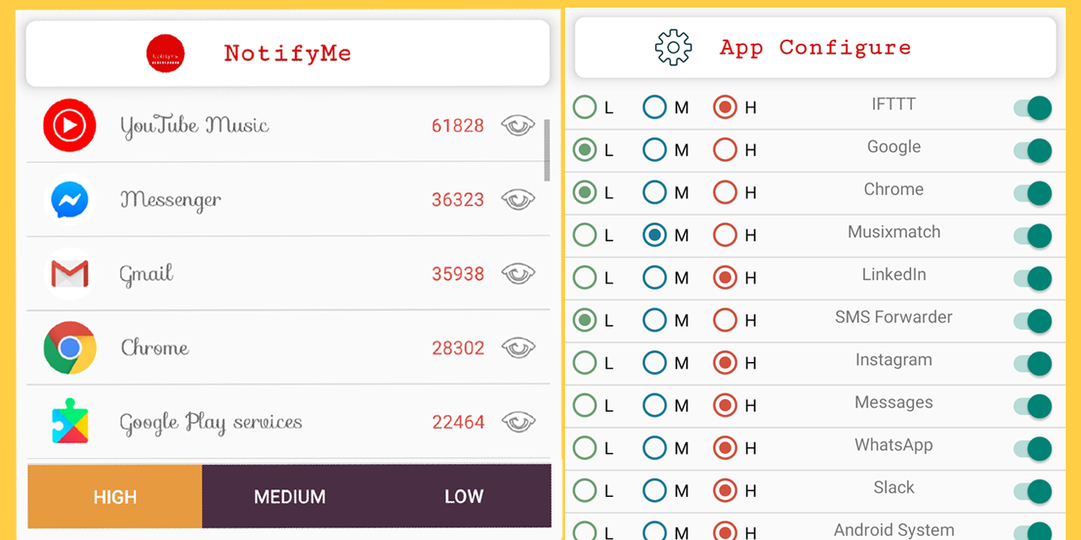
Task: Select the HIGH priority tab
Action: [115, 497]
